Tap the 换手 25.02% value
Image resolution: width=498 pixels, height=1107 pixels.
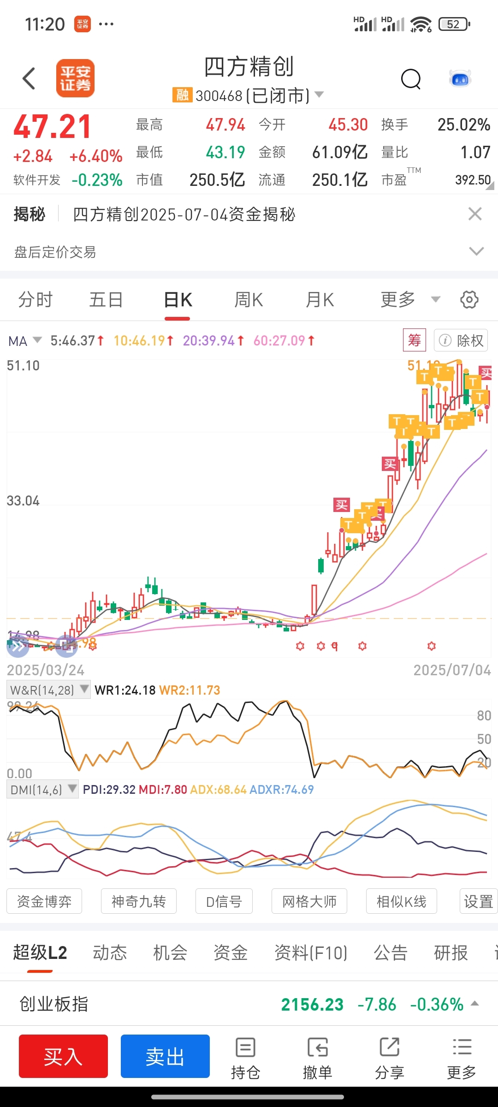pos(464,125)
